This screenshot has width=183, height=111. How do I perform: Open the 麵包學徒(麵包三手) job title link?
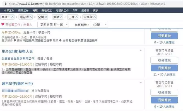[17, 84]
